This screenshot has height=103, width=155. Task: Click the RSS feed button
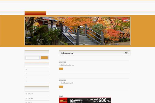tap(126, 53)
